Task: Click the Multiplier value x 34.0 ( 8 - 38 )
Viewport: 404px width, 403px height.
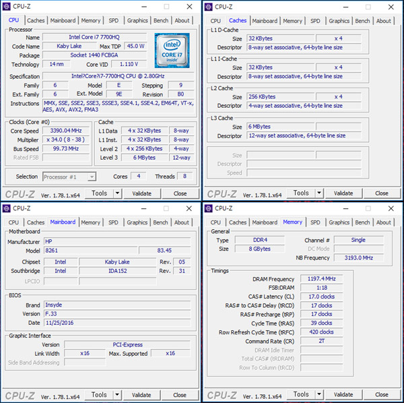Action: pyautogui.click(x=66, y=139)
